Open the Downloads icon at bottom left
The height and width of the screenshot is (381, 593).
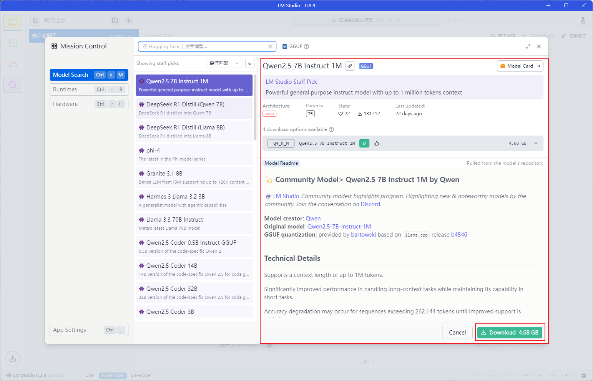13,358
